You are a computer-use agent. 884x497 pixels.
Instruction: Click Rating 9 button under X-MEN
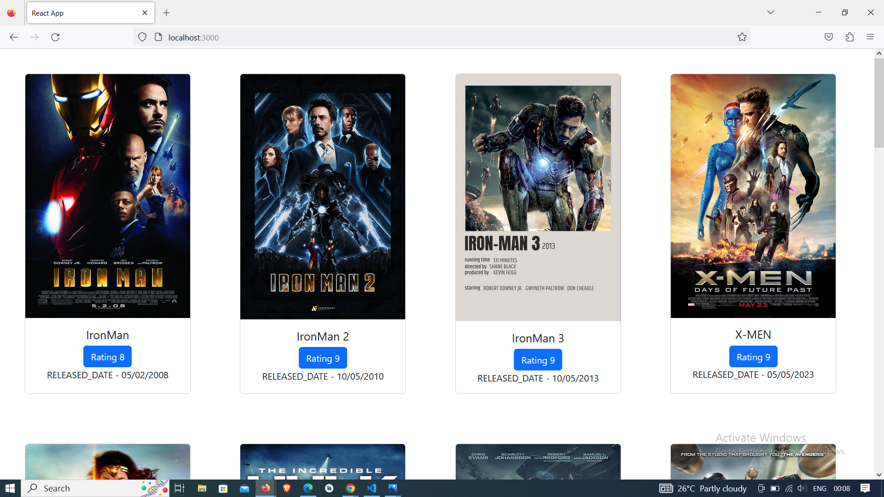[753, 356]
